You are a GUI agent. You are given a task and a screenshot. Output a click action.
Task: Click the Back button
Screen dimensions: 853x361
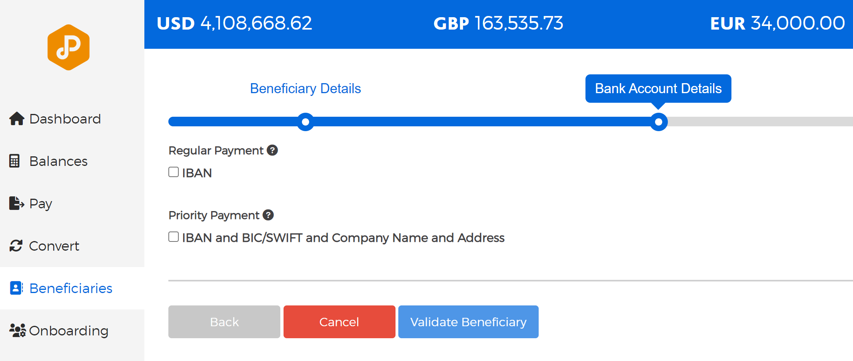[224, 322]
